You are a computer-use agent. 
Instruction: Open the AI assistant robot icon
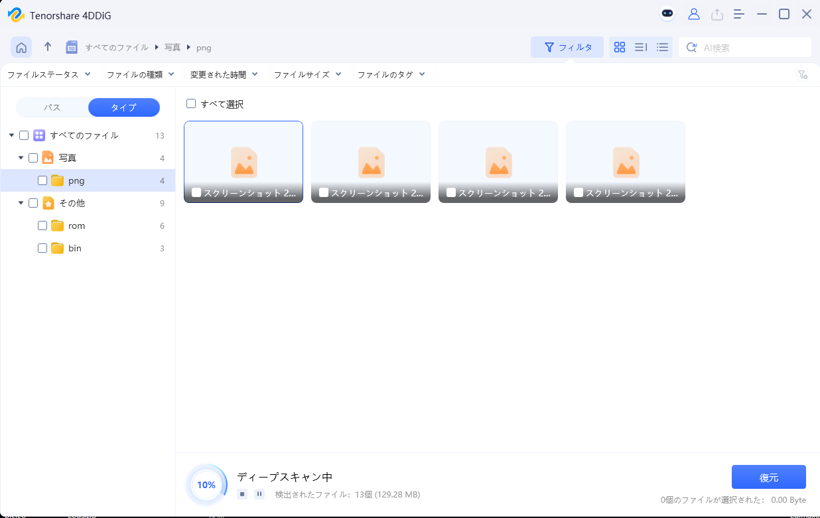(667, 14)
